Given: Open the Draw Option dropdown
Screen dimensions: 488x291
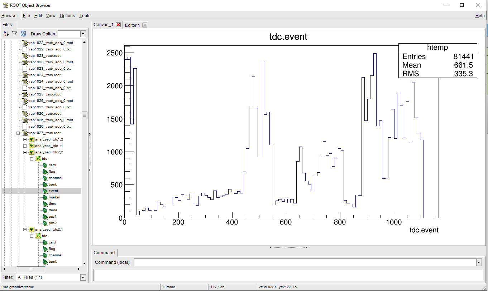Looking at the screenshot, I should [x=83, y=34].
